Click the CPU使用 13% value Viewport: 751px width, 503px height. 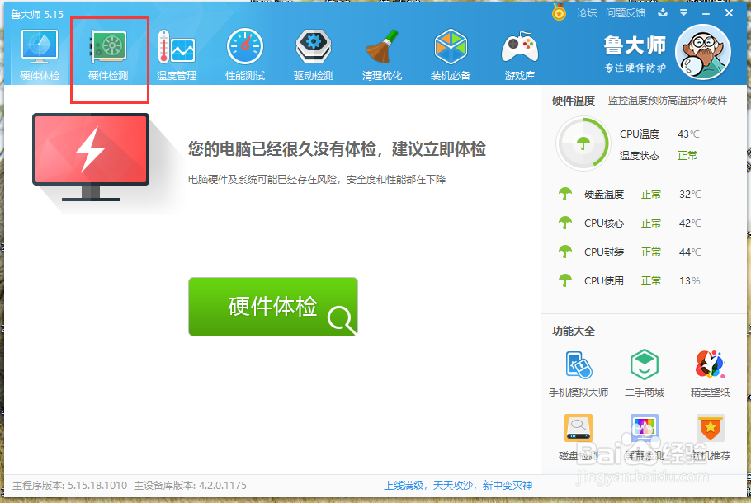point(690,281)
